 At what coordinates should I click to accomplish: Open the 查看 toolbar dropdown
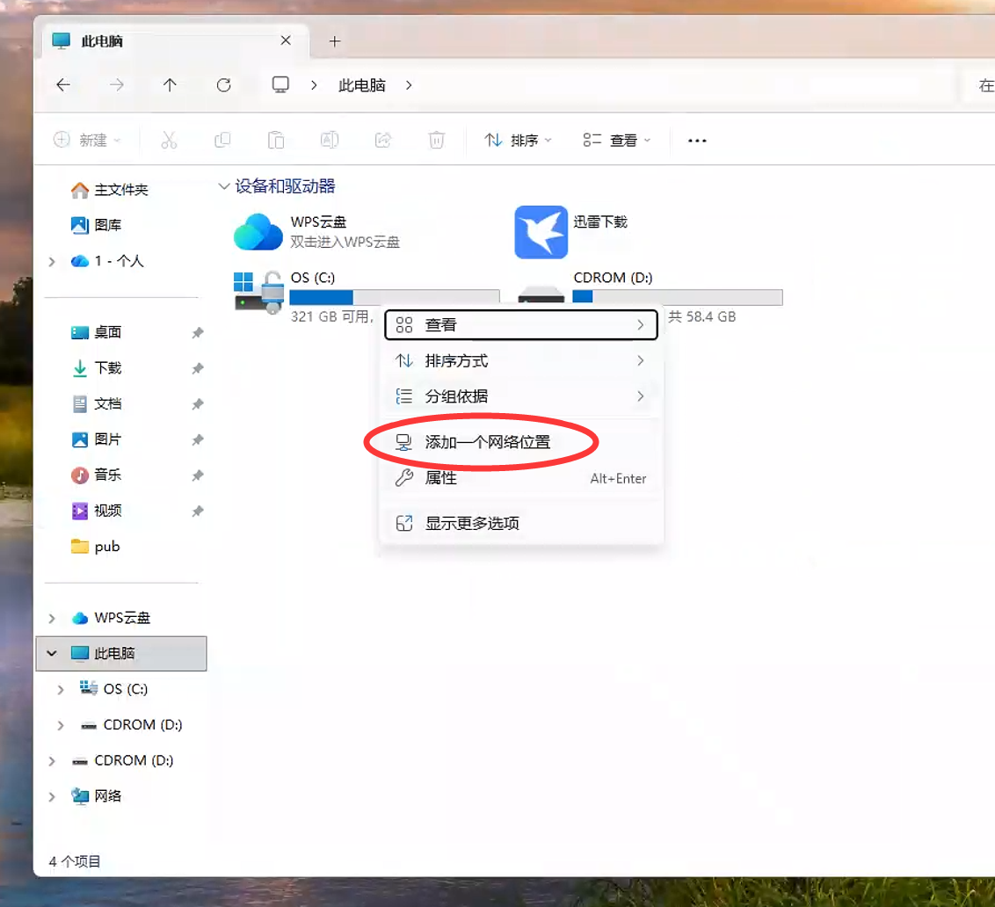coord(617,141)
